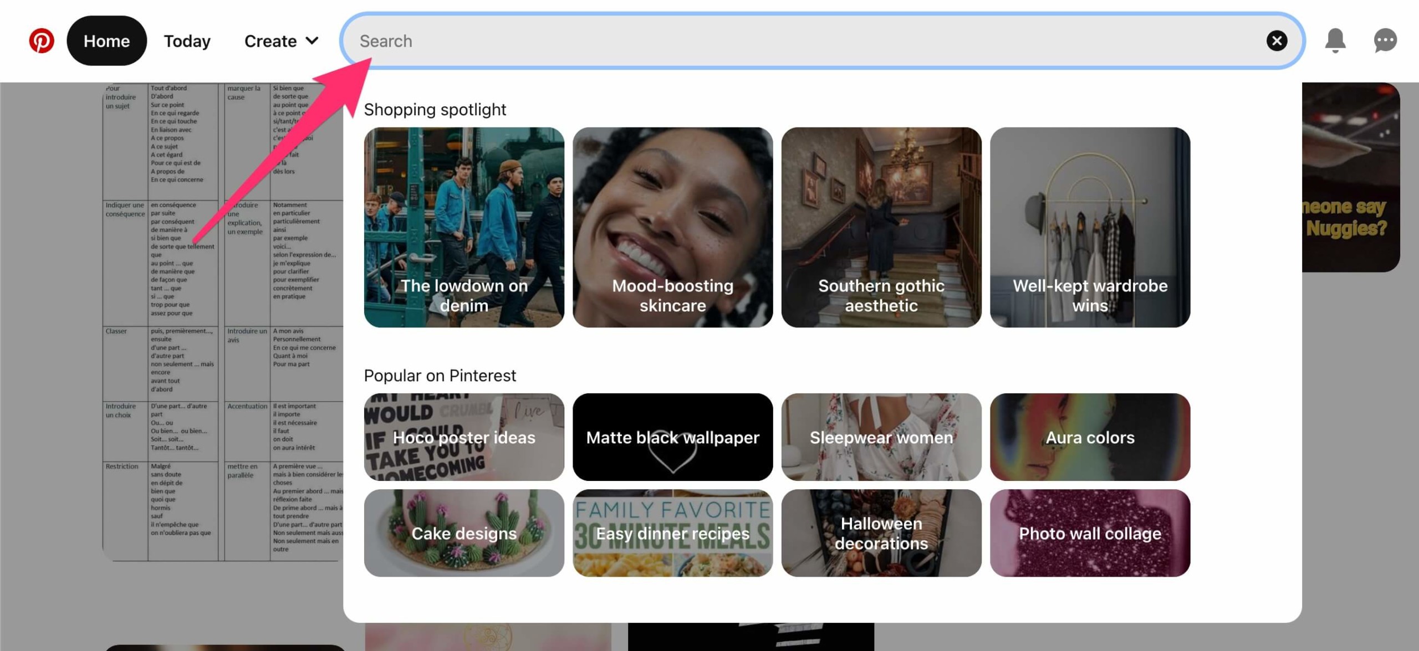Image resolution: width=1419 pixels, height=651 pixels.
Task: Expand the Create dropdown
Action: click(x=280, y=40)
